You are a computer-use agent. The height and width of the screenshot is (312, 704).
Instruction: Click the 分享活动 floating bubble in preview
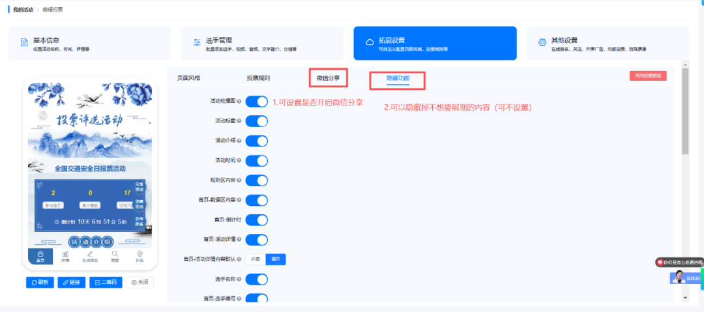point(139,187)
